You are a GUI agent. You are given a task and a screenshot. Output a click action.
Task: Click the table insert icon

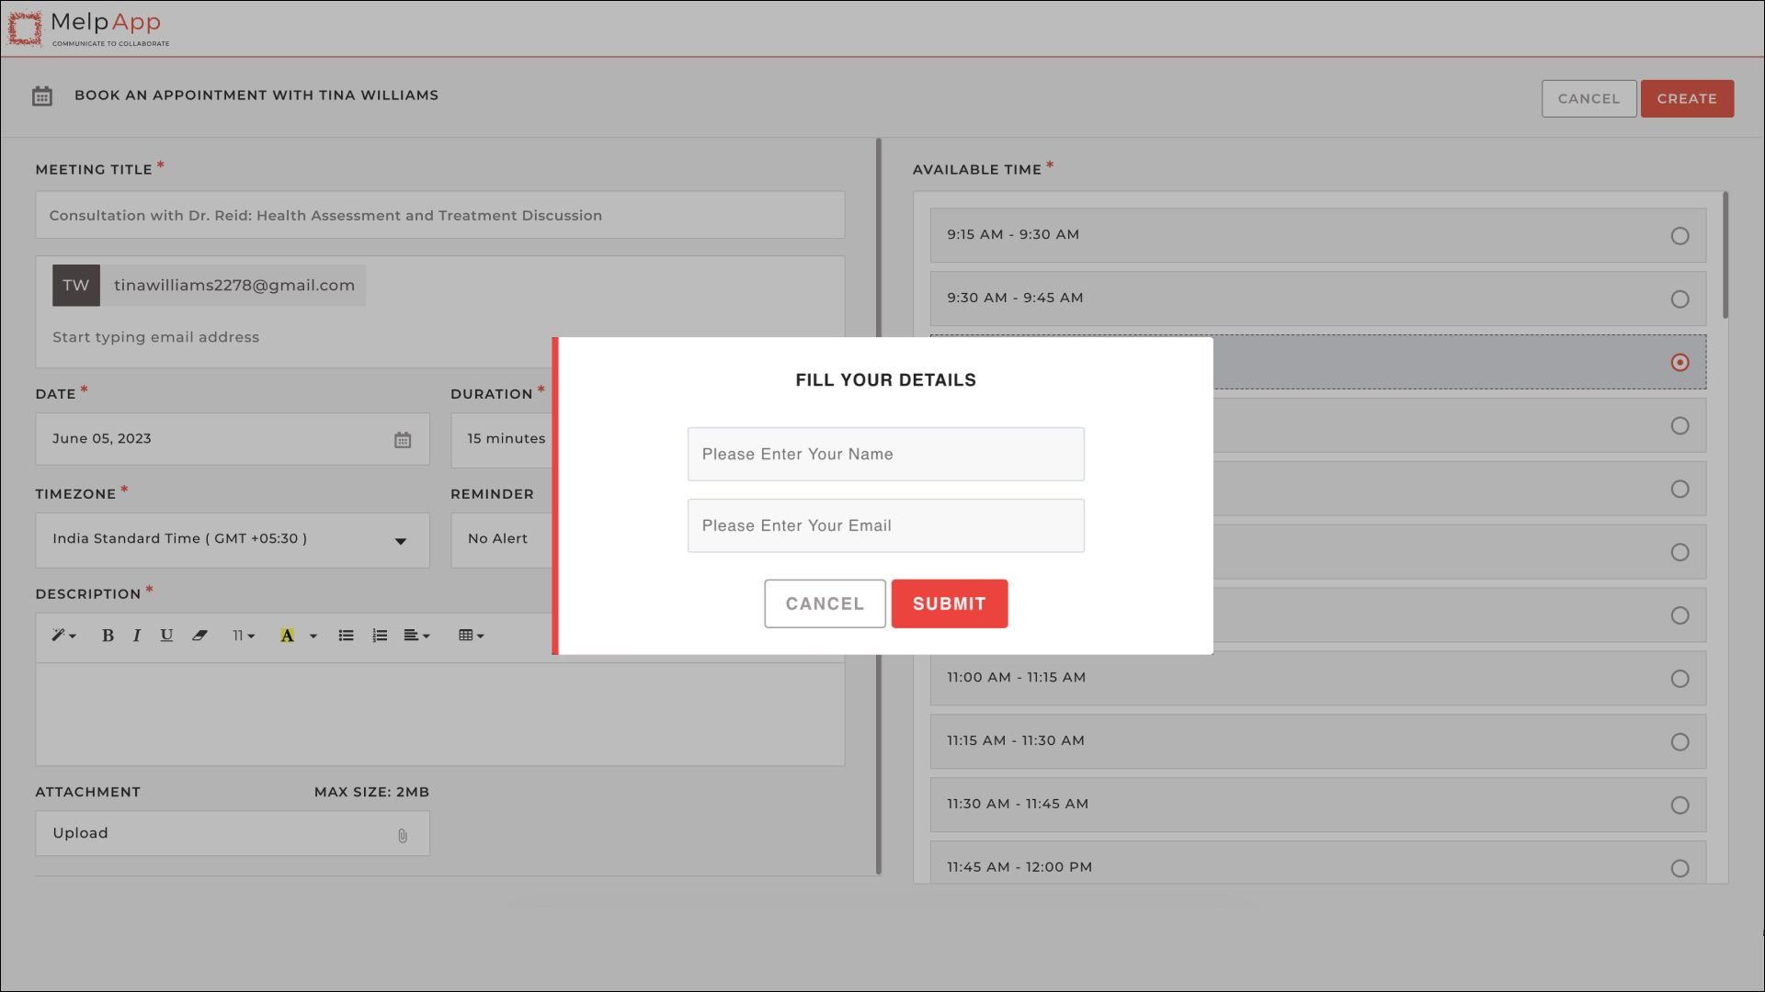click(472, 635)
